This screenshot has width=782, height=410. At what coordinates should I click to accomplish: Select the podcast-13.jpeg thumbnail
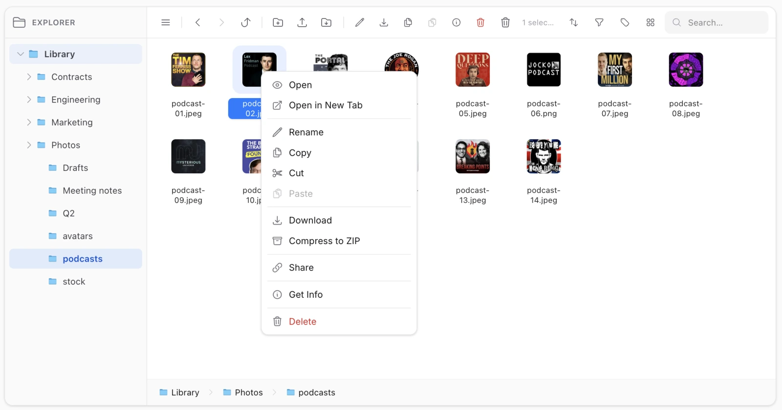[x=473, y=156]
